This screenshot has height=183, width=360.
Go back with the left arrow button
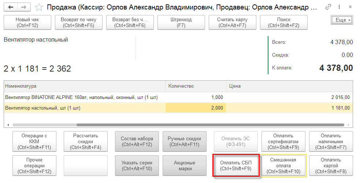point(11,7)
